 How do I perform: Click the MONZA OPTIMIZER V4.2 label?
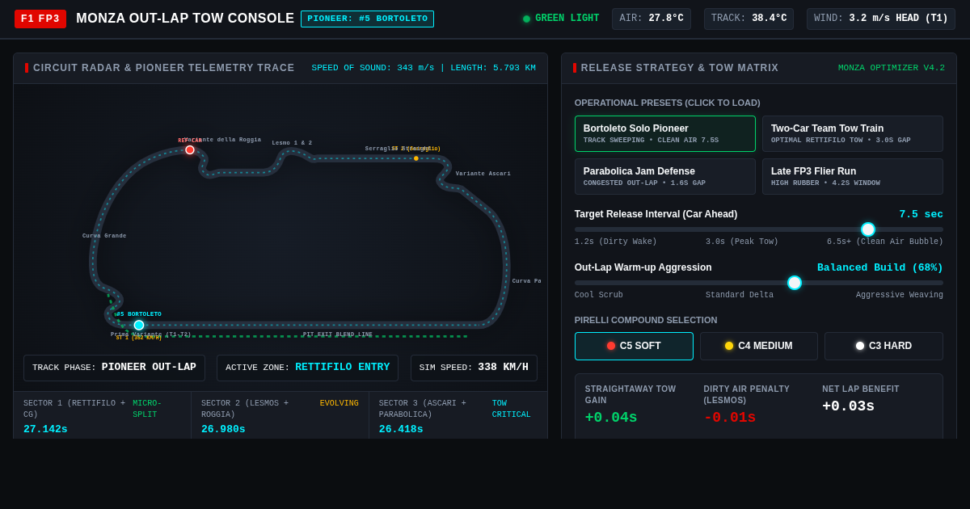pyautogui.click(x=892, y=68)
